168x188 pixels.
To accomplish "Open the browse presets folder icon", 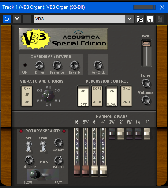I will point(139,19).
